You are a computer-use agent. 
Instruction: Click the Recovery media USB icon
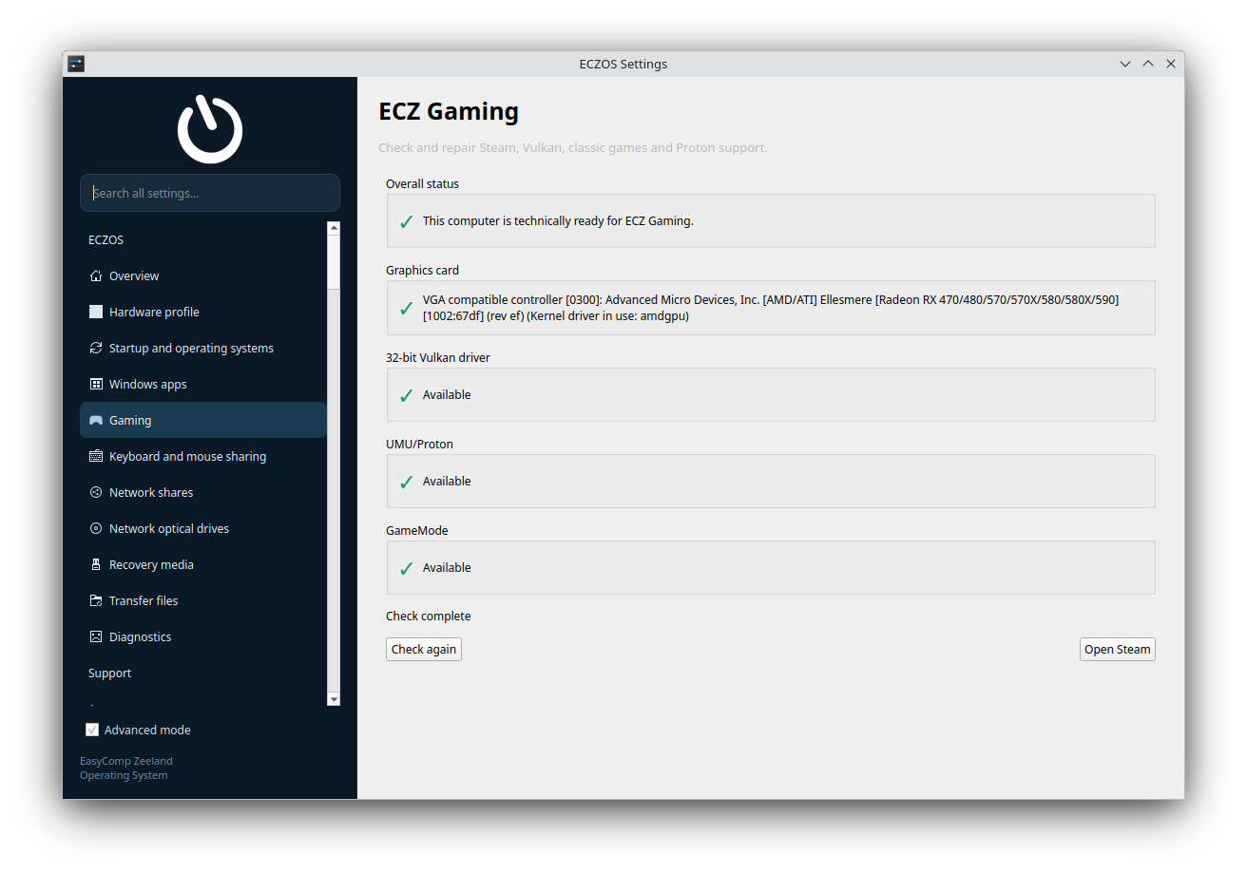[95, 565]
